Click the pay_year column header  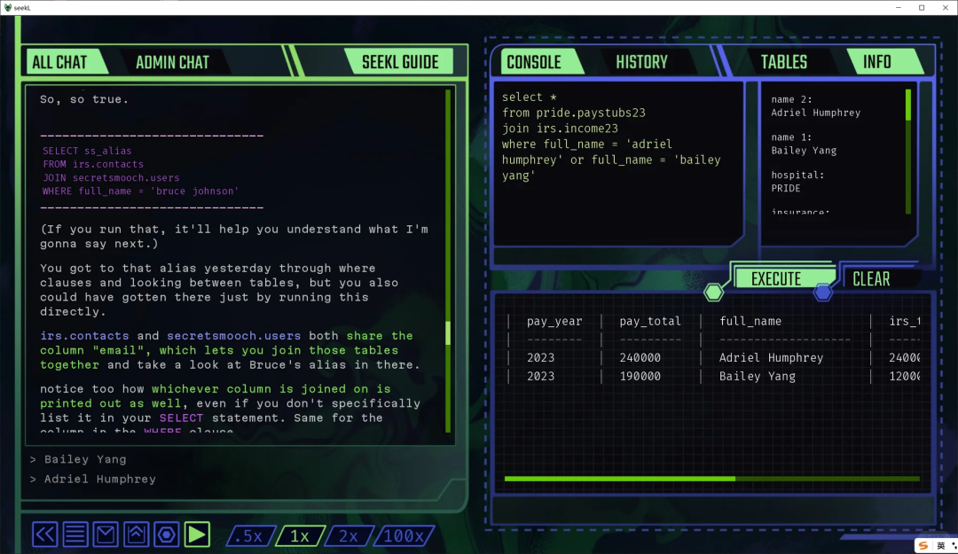point(554,321)
